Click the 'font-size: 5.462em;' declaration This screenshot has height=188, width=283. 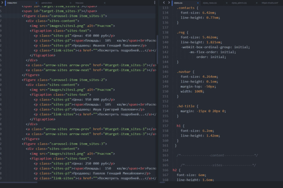coord(199,38)
